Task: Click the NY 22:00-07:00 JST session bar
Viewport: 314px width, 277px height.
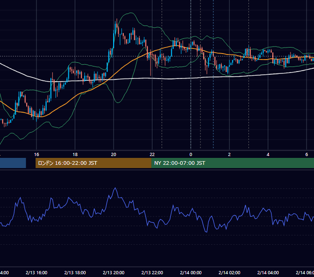Action: 232,163
